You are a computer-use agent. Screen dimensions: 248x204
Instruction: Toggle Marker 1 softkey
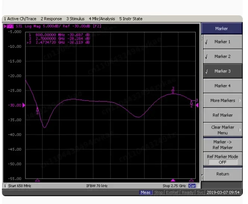[223, 42]
